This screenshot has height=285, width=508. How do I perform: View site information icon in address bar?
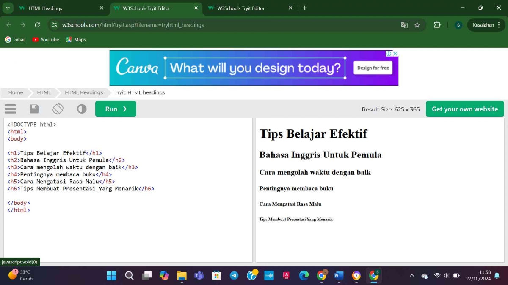pyautogui.click(x=54, y=25)
